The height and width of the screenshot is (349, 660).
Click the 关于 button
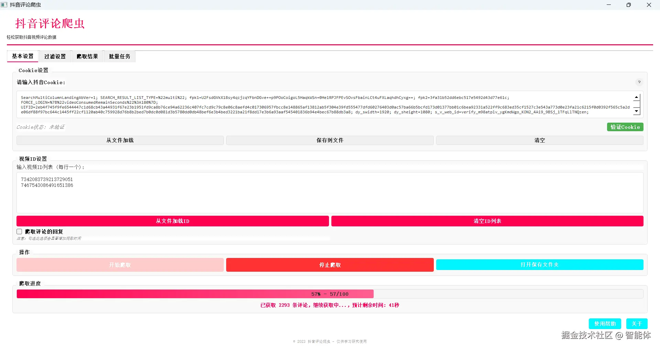(637, 324)
